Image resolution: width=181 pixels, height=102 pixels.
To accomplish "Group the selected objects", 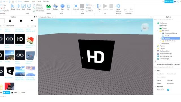I will (x=89, y=5).
